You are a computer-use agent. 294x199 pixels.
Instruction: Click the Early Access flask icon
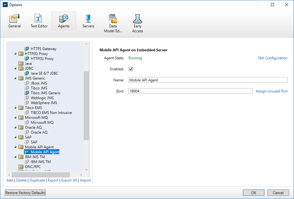pyautogui.click(x=138, y=19)
